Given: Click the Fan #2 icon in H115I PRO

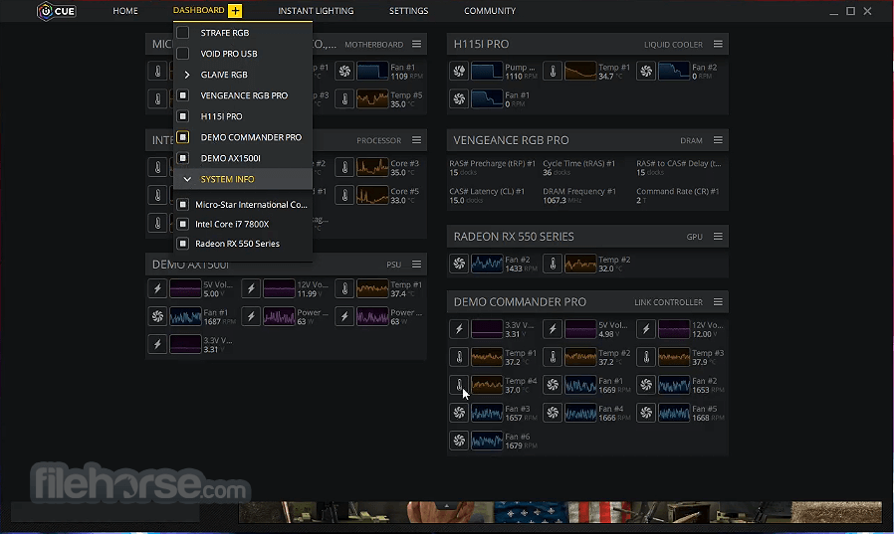Looking at the screenshot, I should (646, 72).
